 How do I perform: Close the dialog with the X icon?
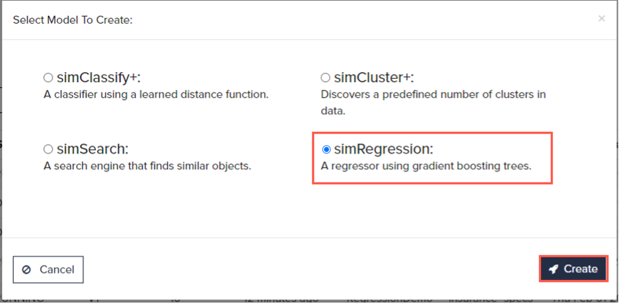601,18
